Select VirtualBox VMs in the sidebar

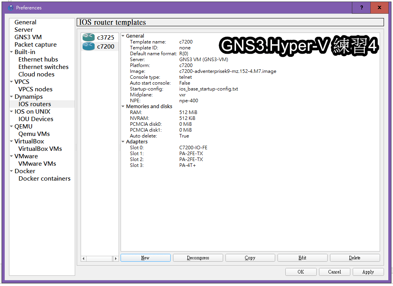click(40, 149)
